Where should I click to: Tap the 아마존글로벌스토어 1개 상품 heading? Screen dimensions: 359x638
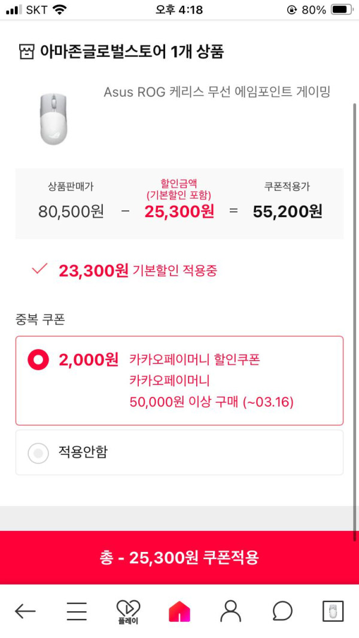pyautogui.click(x=132, y=52)
